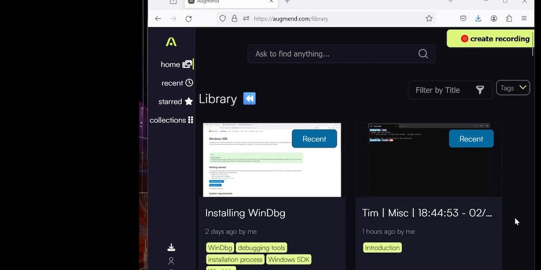Open the Installing WinDbg thumbnail
This screenshot has height=270, width=541.
(x=272, y=160)
